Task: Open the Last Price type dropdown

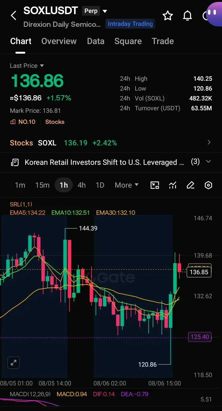Action: tap(27, 66)
